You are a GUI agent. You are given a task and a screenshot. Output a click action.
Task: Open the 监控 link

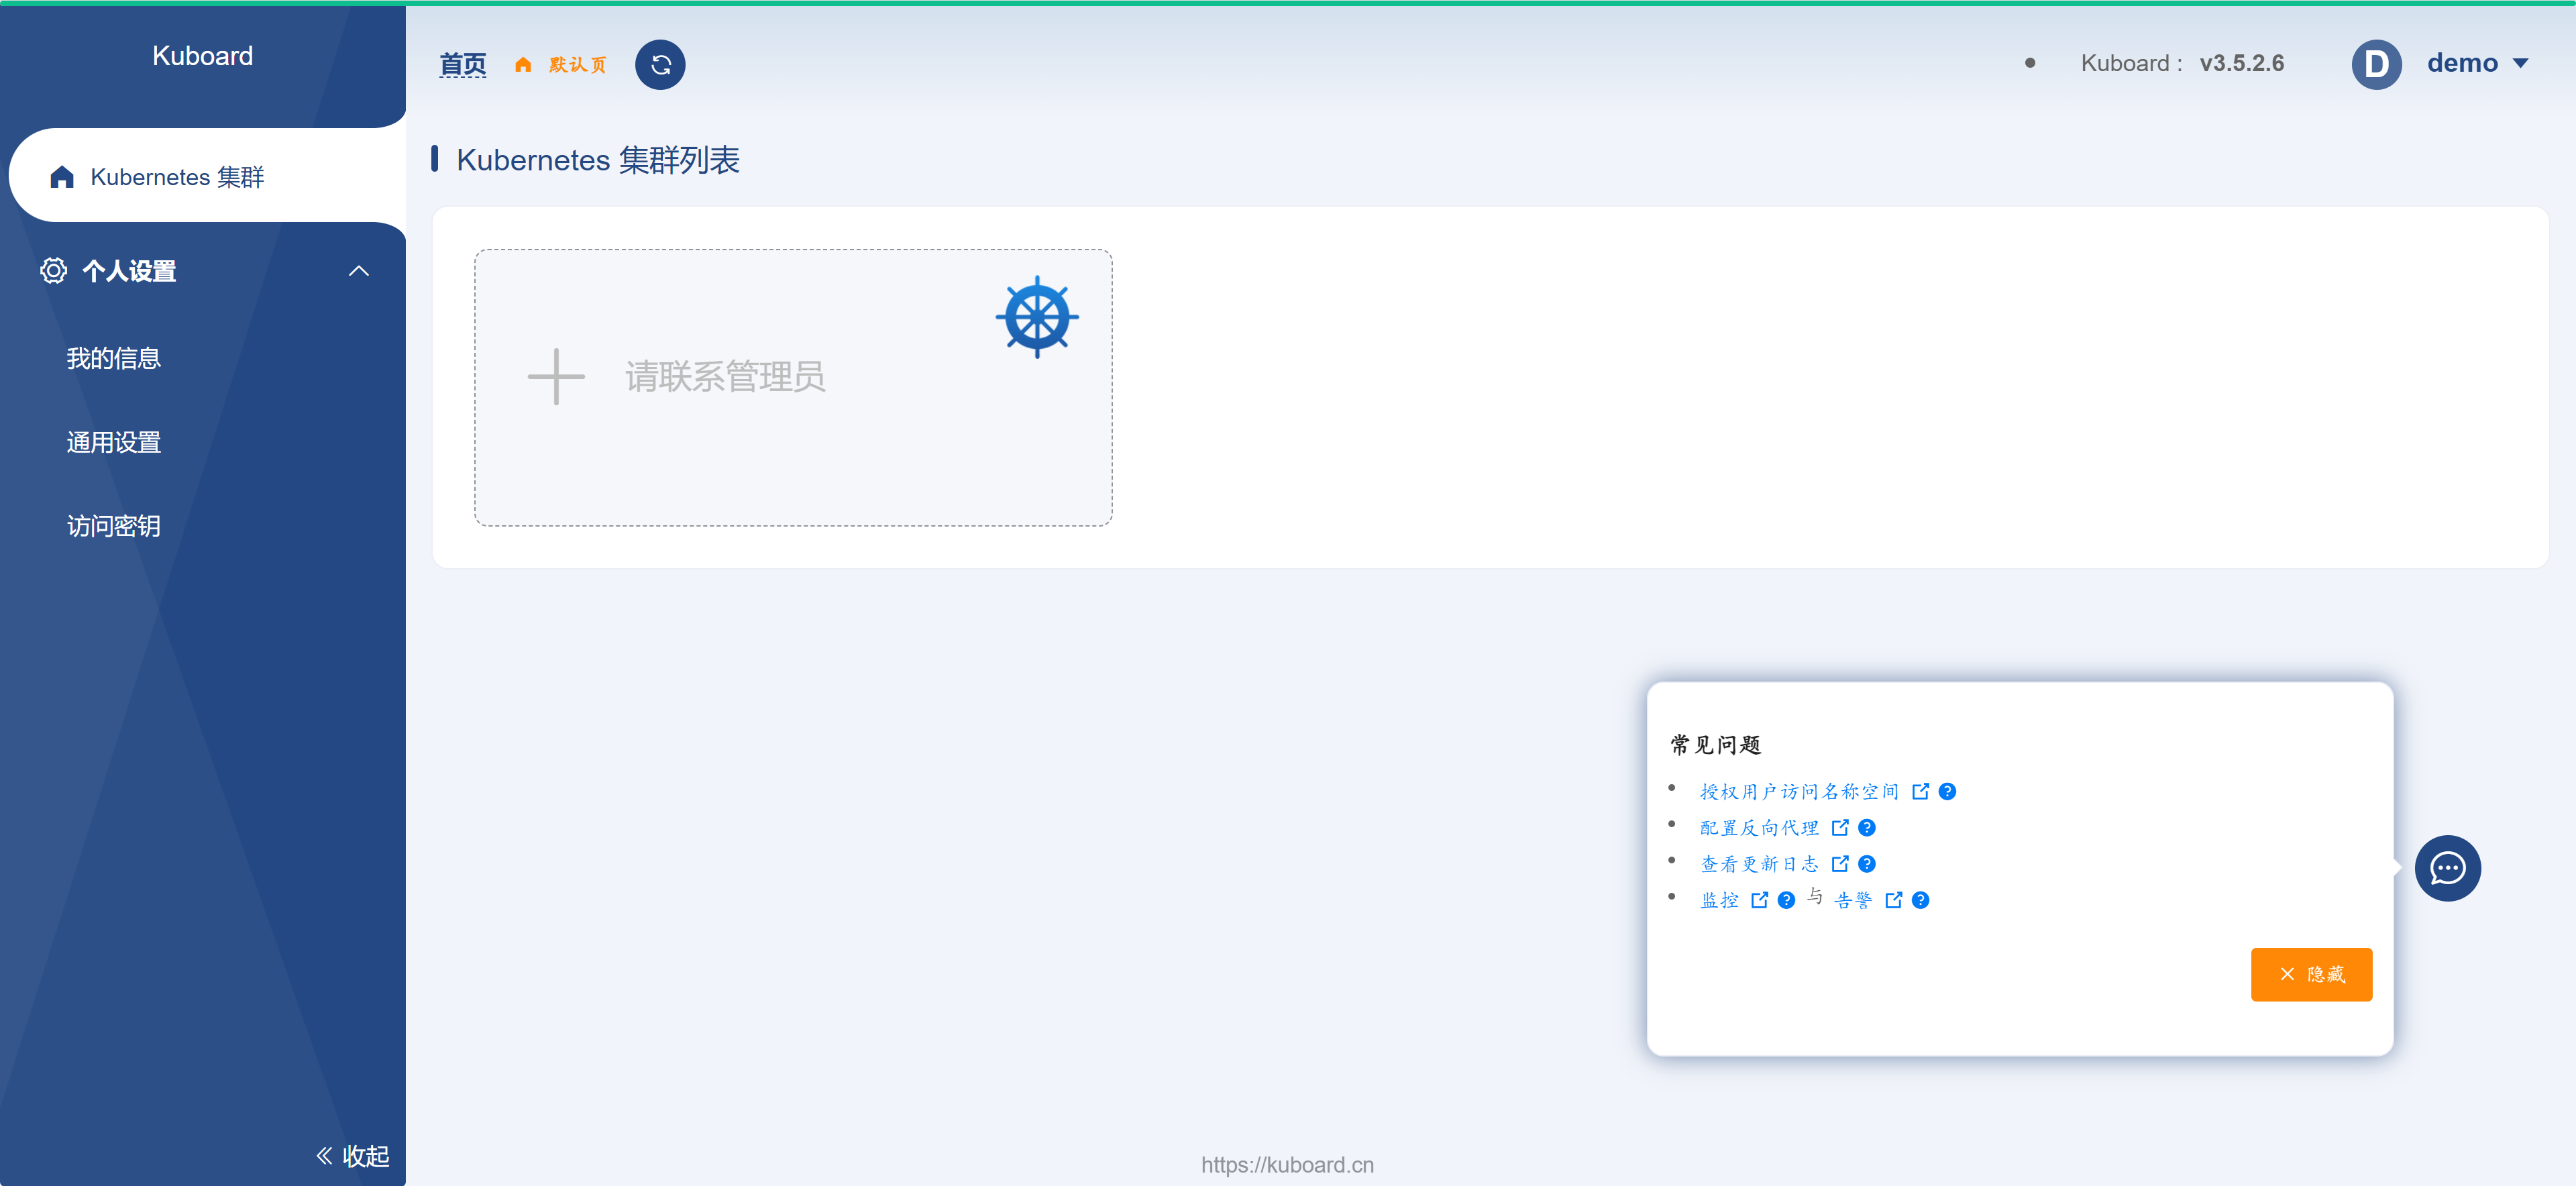click(1720, 900)
